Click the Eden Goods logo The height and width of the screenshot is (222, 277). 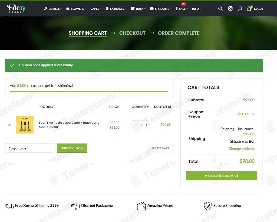[16, 9]
